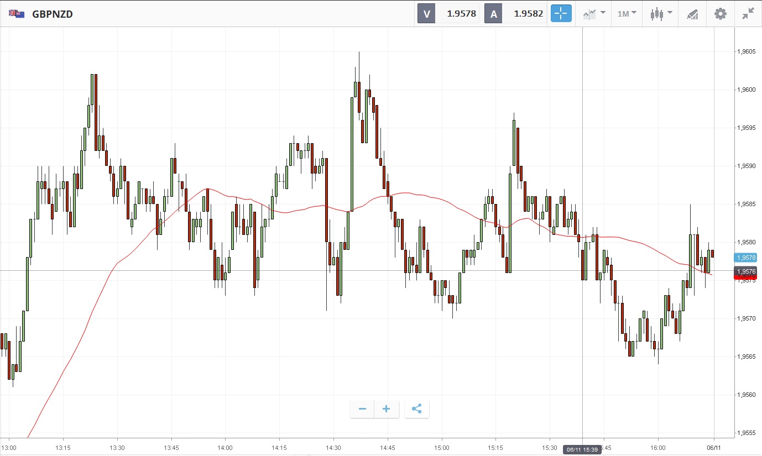Open the candlestick chart type dropdown

point(661,14)
